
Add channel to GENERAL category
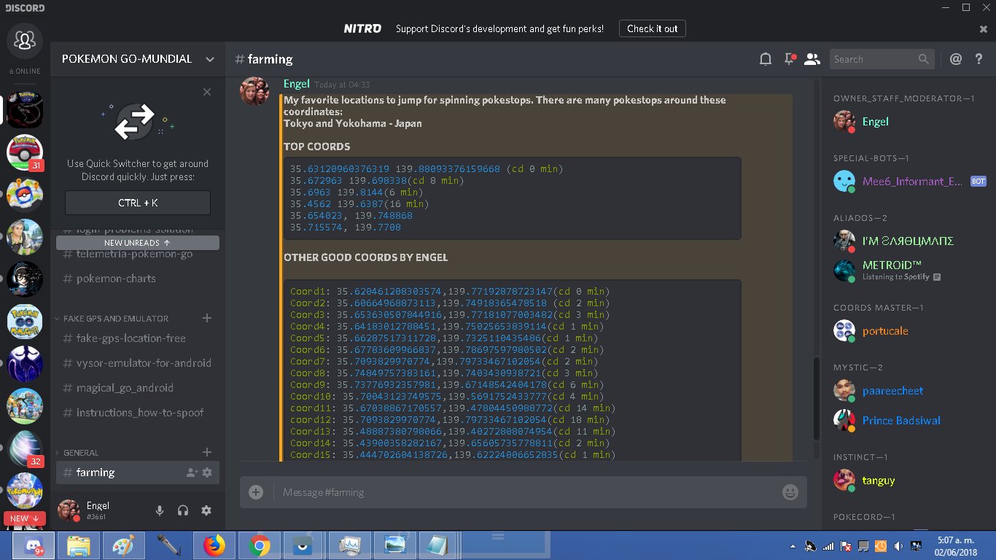(207, 452)
